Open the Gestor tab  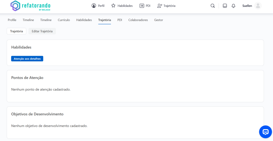tap(158, 20)
